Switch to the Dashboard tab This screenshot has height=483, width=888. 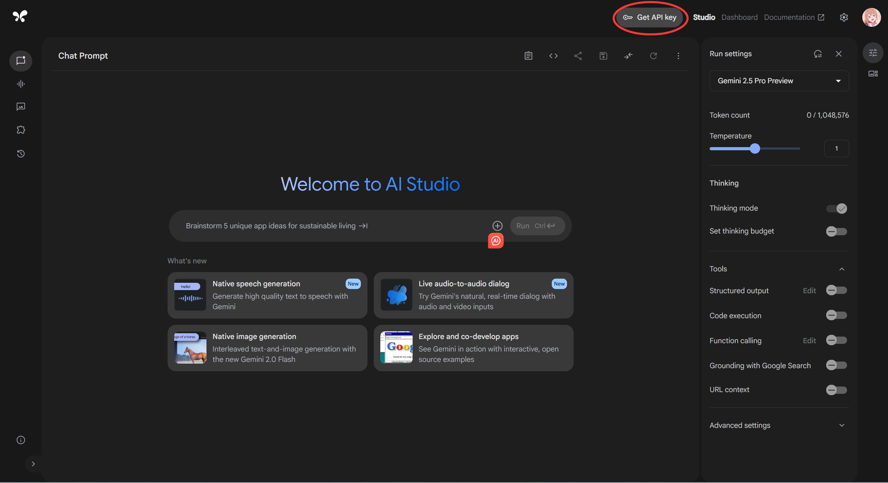tap(739, 17)
